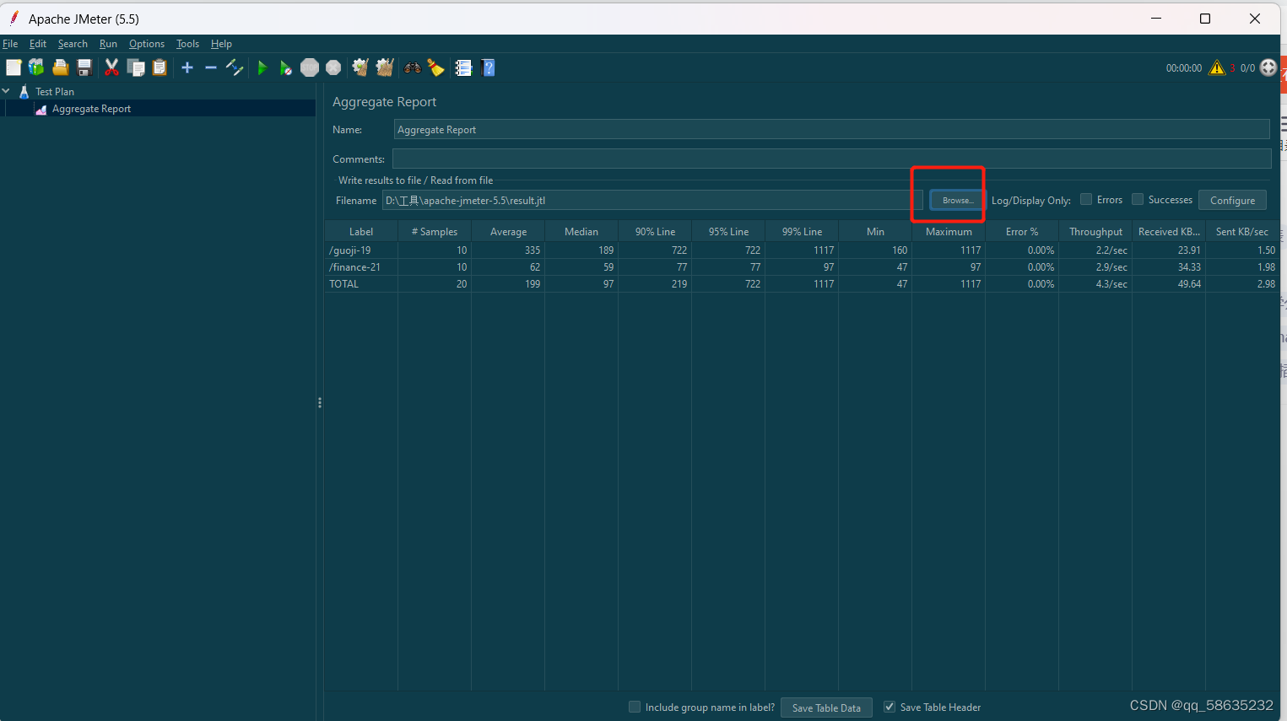The height and width of the screenshot is (721, 1287).
Task: Click the Expand All plus icon
Action: click(187, 67)
